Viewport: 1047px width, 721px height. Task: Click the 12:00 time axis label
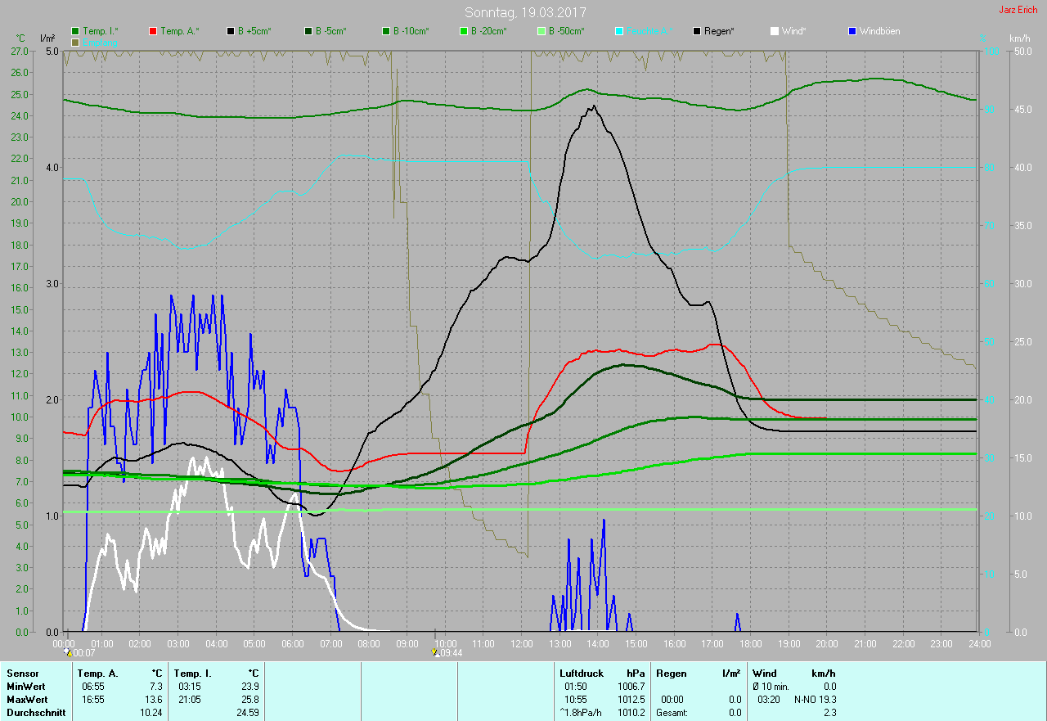[521, 644]
